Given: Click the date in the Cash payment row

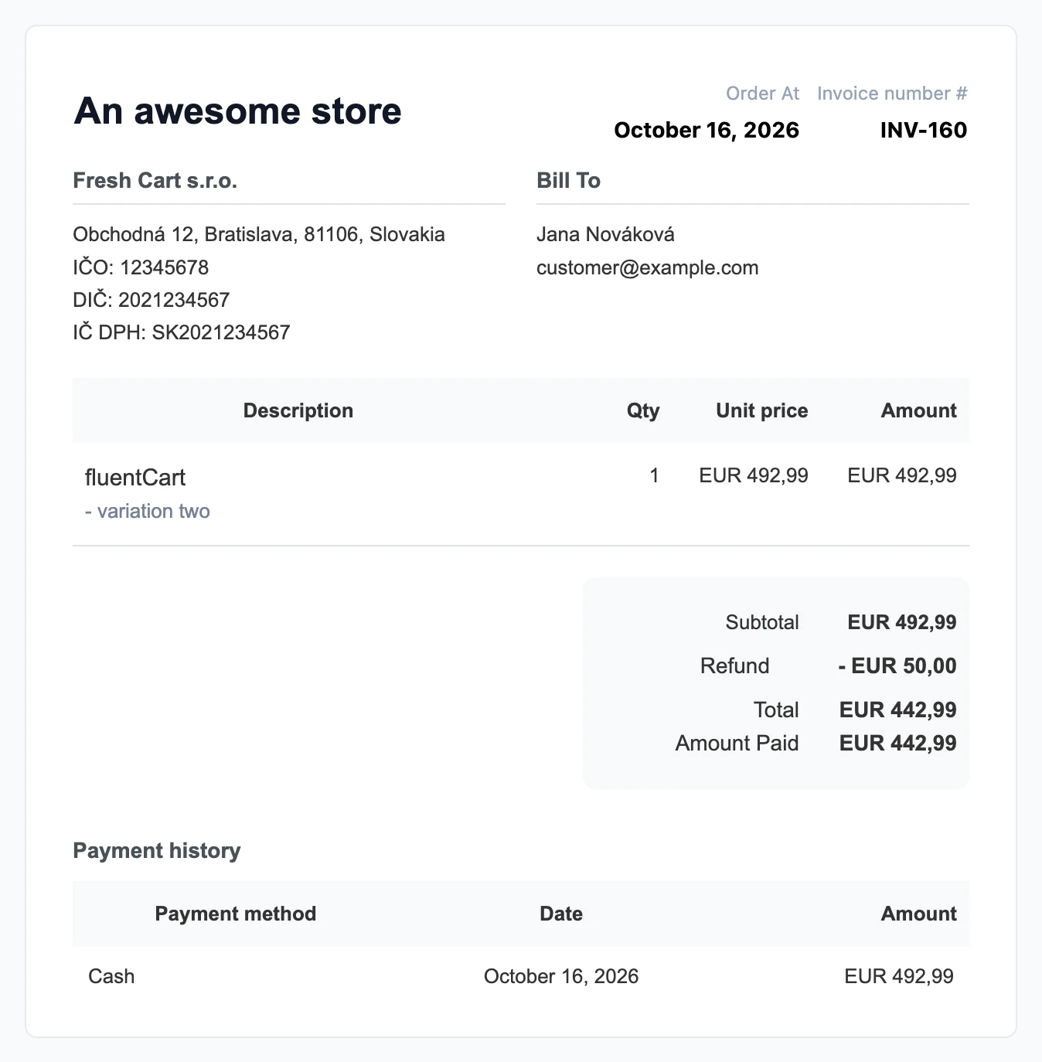Looking at the screenshot, I should [561, 976].
